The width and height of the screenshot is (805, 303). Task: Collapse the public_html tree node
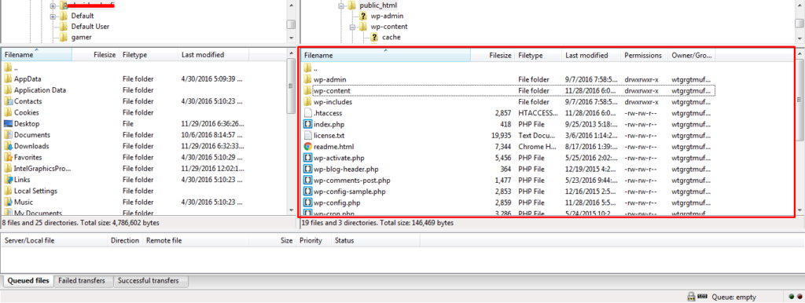pyautogui.click(x=341, y=5)
